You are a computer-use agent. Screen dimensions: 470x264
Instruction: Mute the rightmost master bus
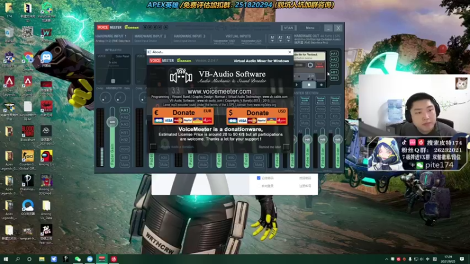335,123
